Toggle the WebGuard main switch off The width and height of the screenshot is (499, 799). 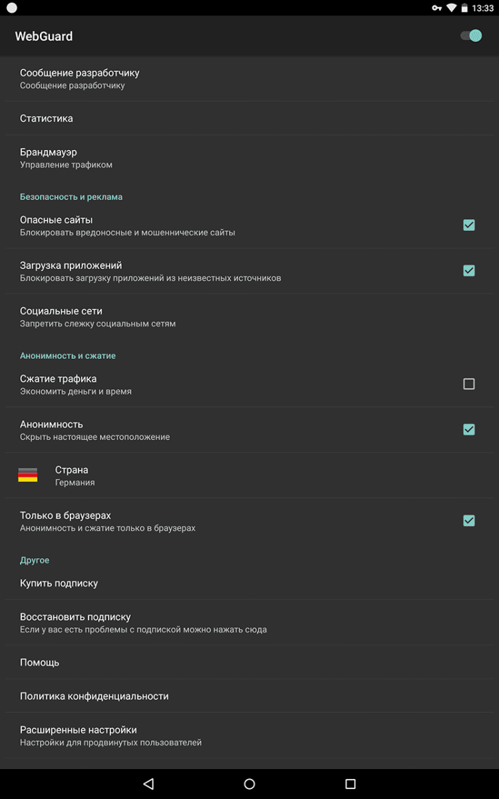(x=471, y=36)
